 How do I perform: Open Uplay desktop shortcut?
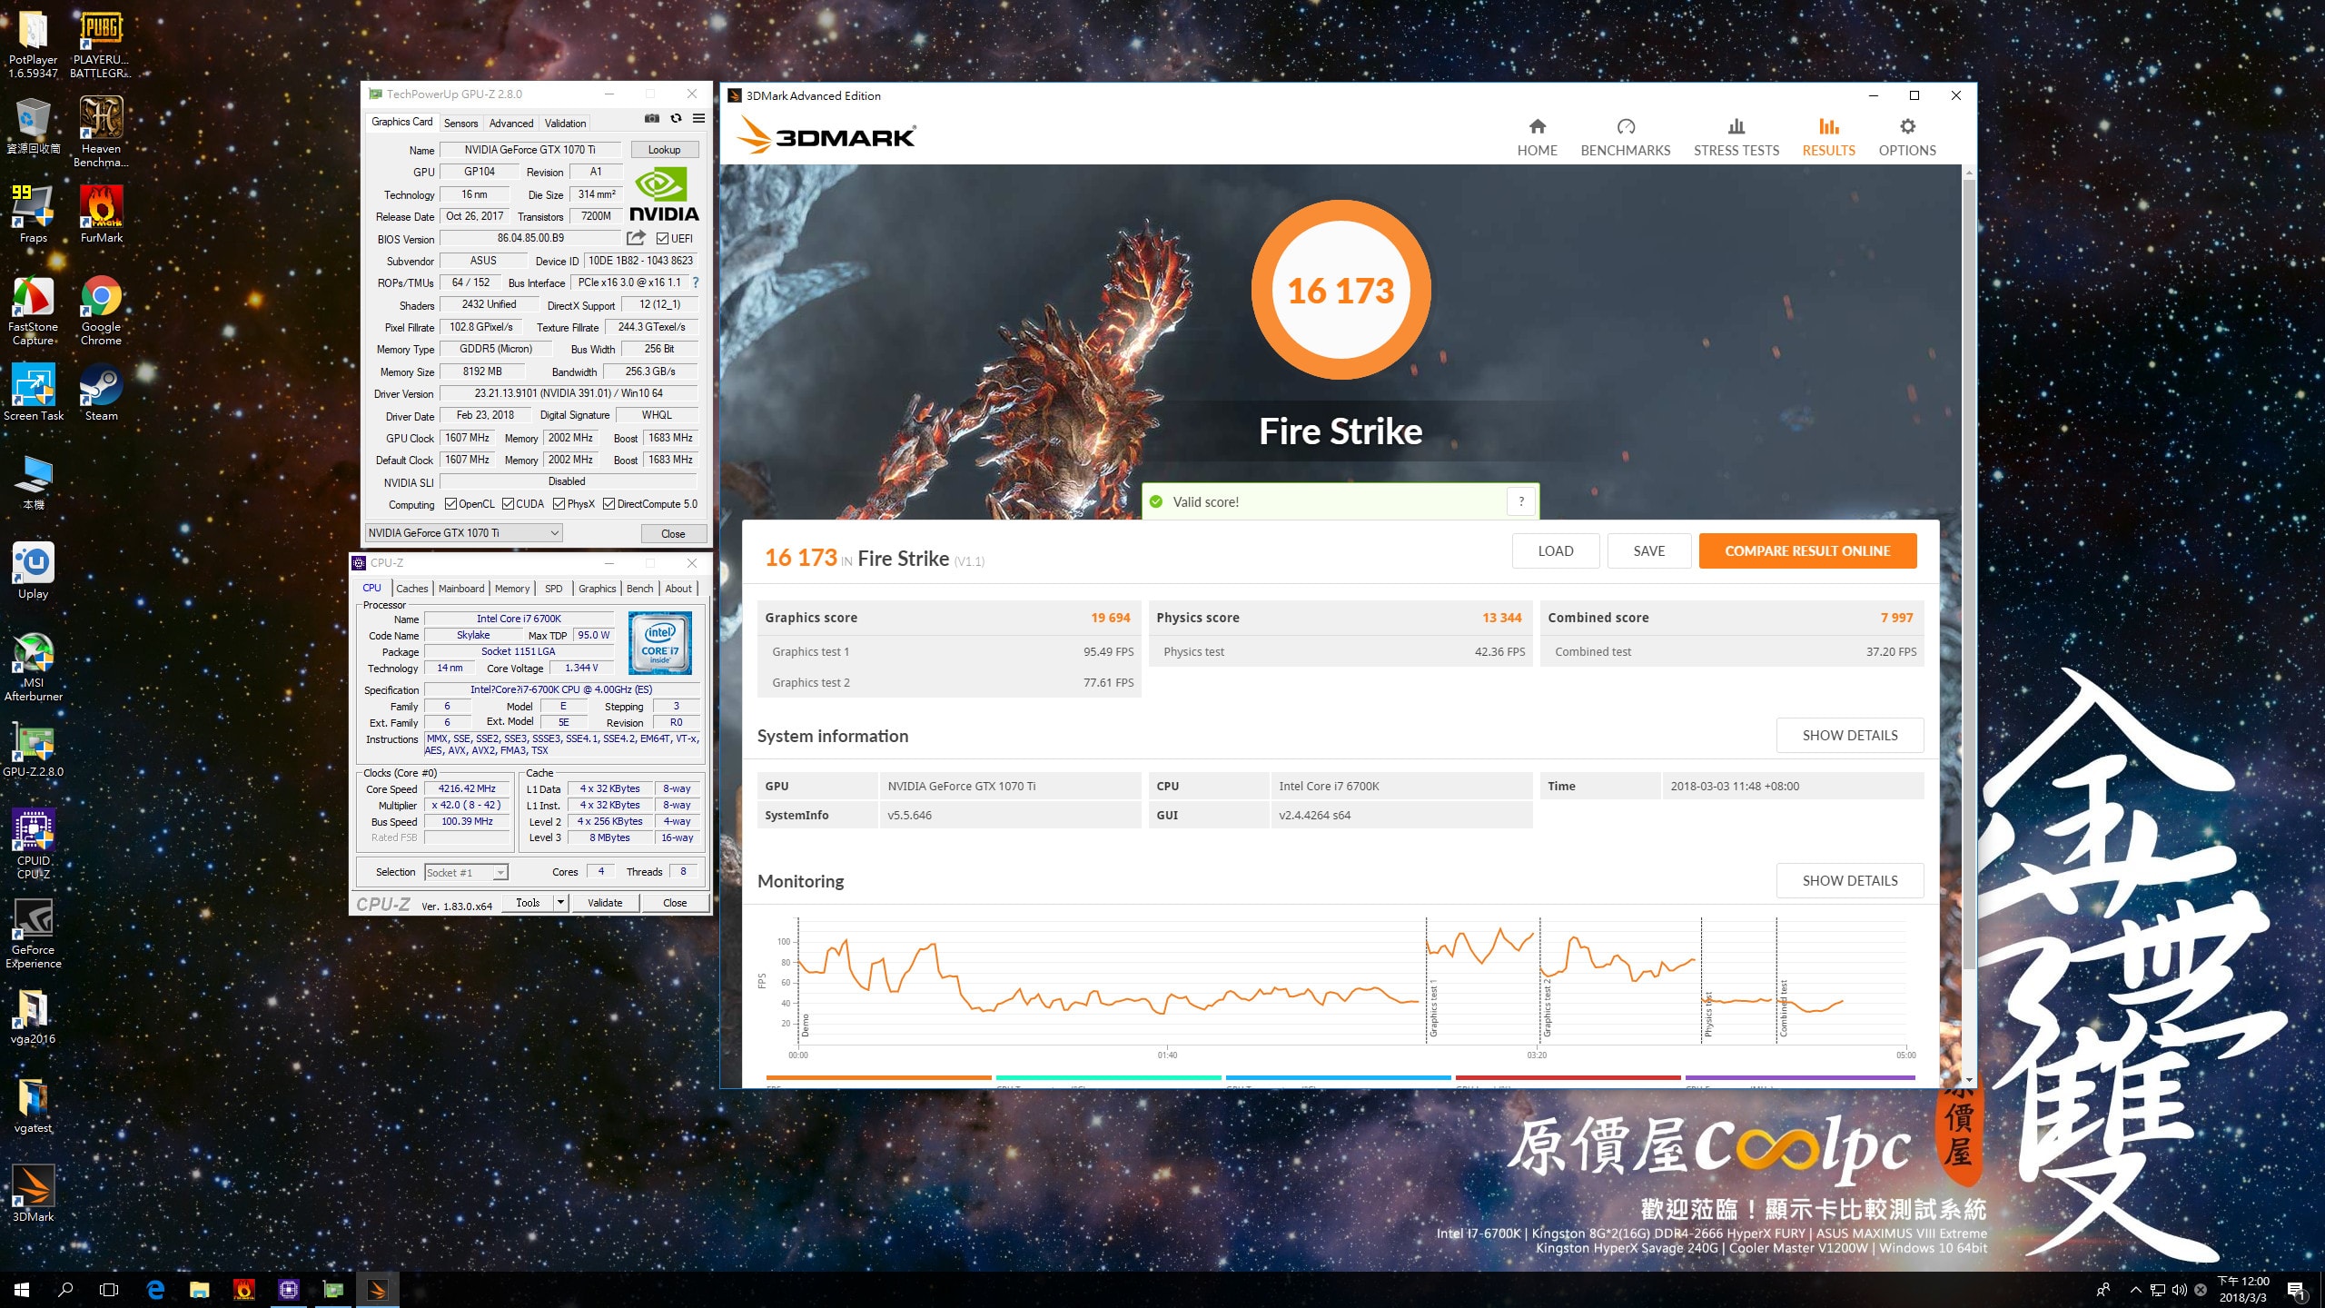(x=34, y=570)
